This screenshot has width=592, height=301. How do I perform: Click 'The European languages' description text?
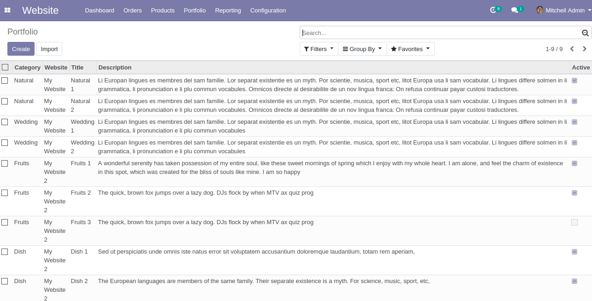tap(264, 281)
